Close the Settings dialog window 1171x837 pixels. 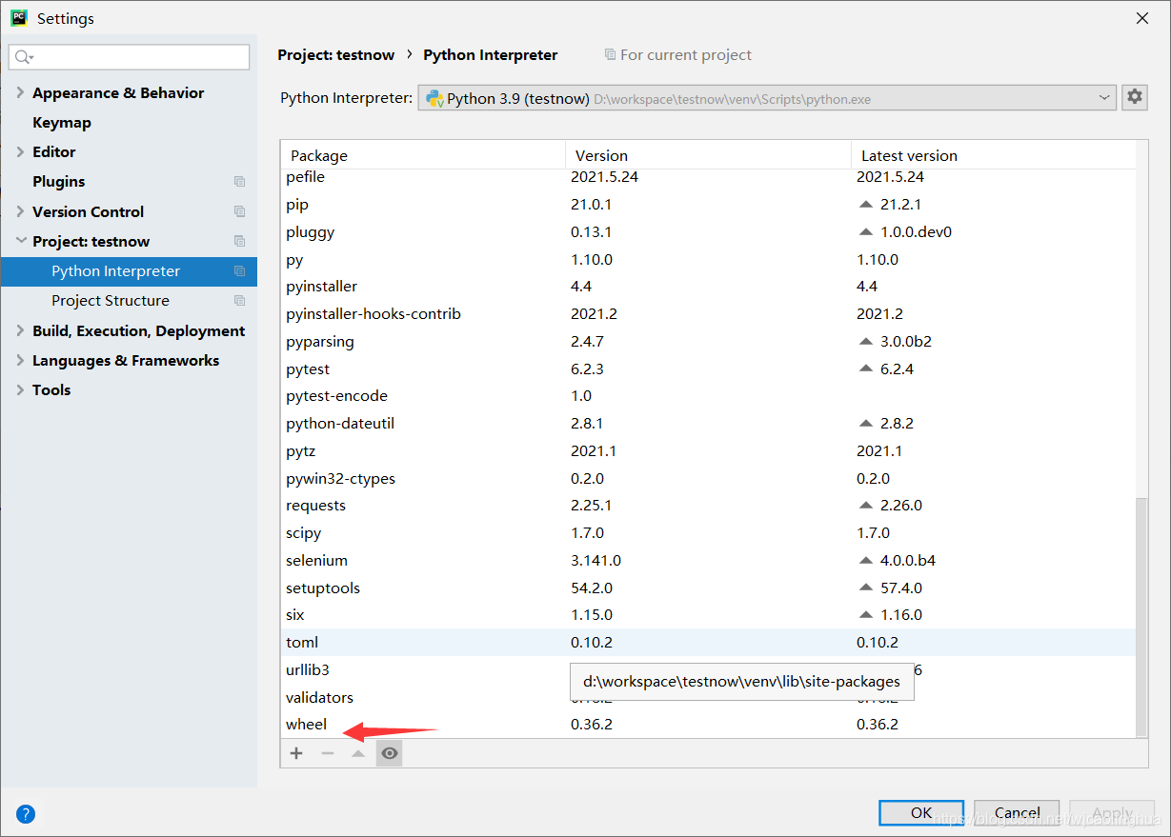[x=1142, y=18]
